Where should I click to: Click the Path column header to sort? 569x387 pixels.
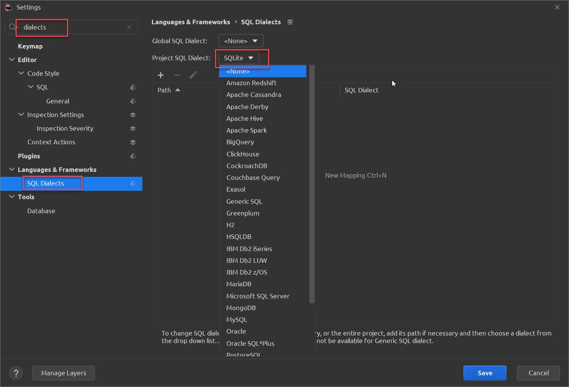pos(164,90)
